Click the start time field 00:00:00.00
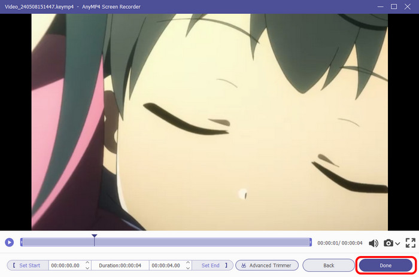This screenshot has width=419, height=277. [65, 266]
